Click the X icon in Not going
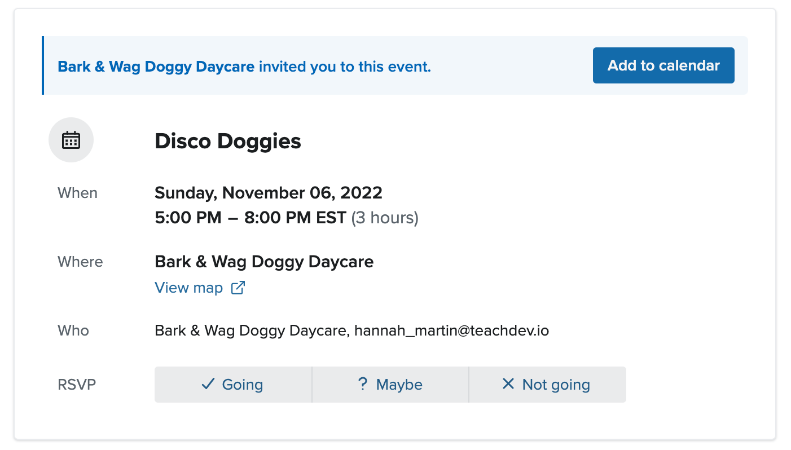 click(x=508, y=384)
